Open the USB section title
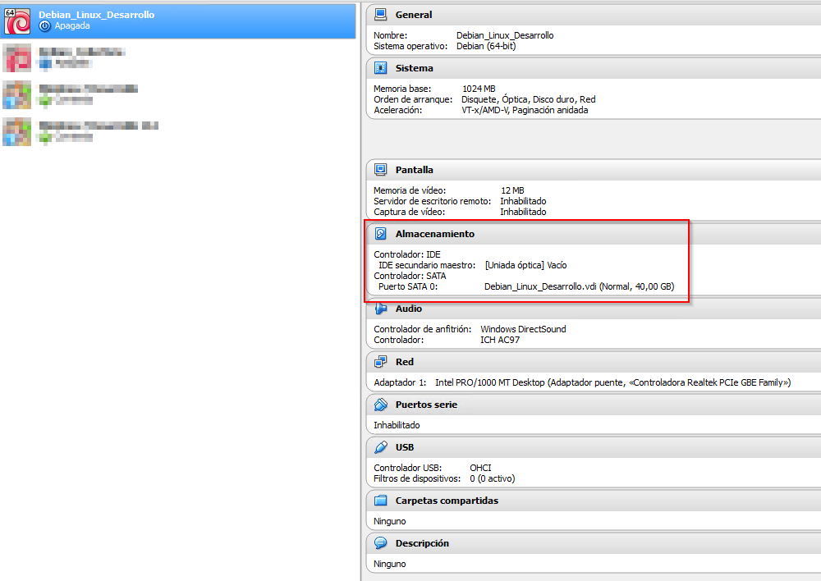 pyautogui.click(x=404, y=447)
